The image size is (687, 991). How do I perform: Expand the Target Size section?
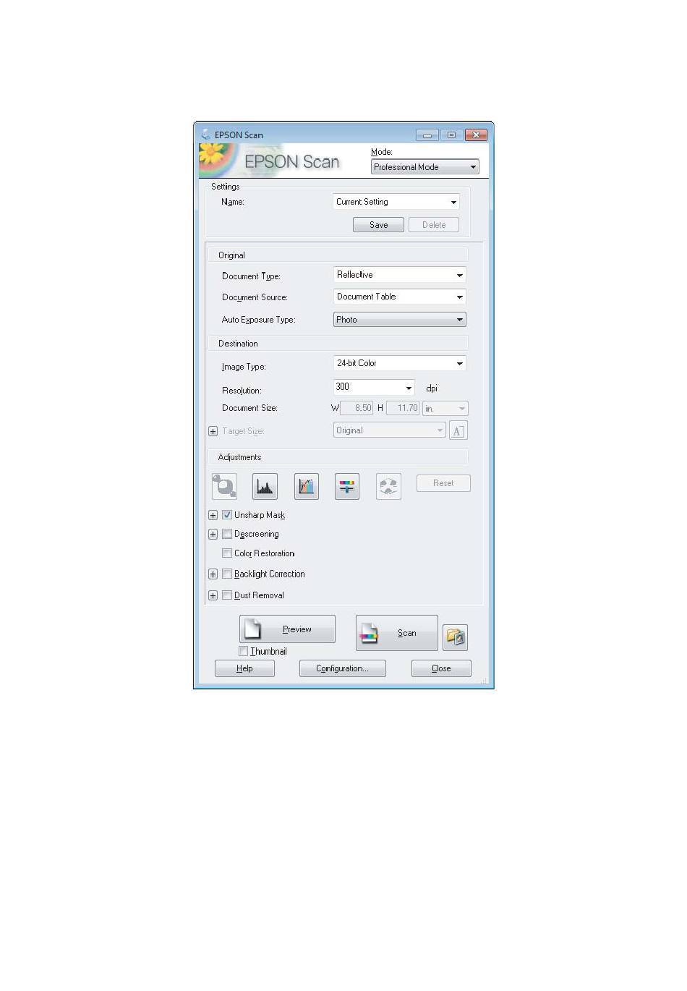pos(213,431)
